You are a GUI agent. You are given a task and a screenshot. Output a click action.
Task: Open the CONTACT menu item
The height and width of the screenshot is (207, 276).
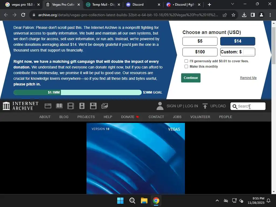tap(156, 117)
